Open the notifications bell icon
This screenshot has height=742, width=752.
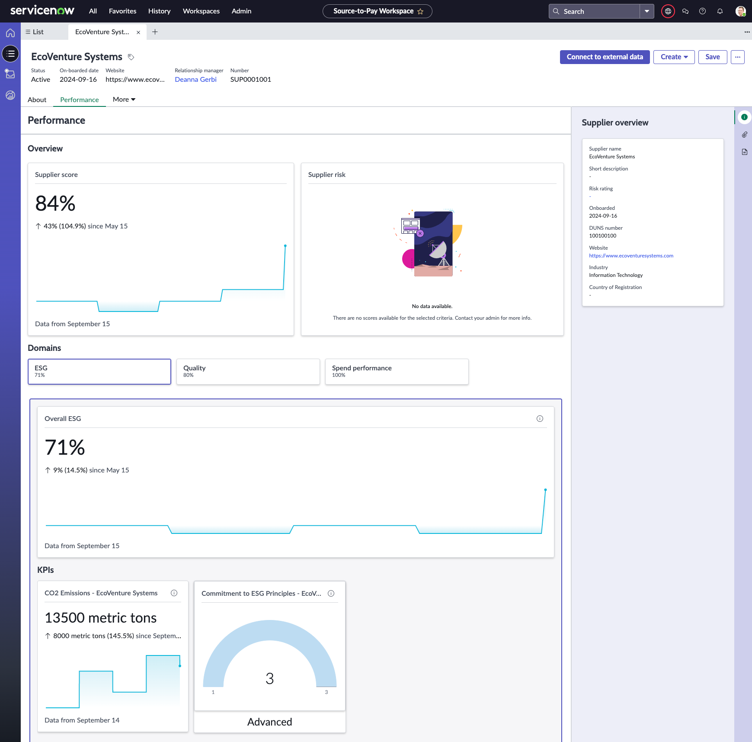tap(720, 11)
